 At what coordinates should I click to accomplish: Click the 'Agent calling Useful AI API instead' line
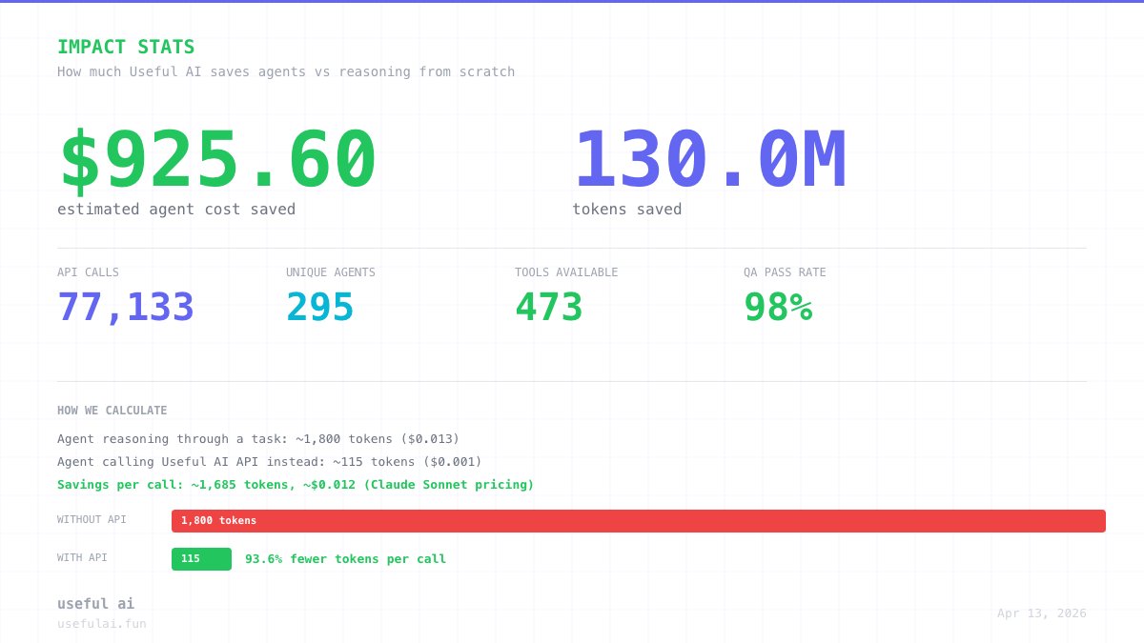[270, 462]
